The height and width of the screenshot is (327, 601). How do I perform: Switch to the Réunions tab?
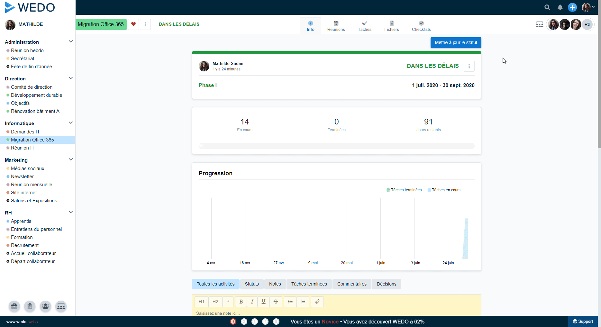(336, 26)
